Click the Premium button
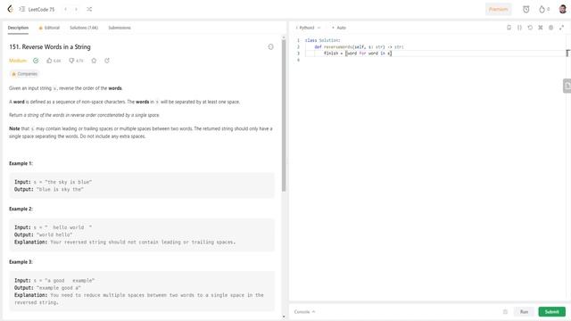Image resolution: width=571 pixels, height=321 pixels. pyautogui.click(x=498, y=9)
